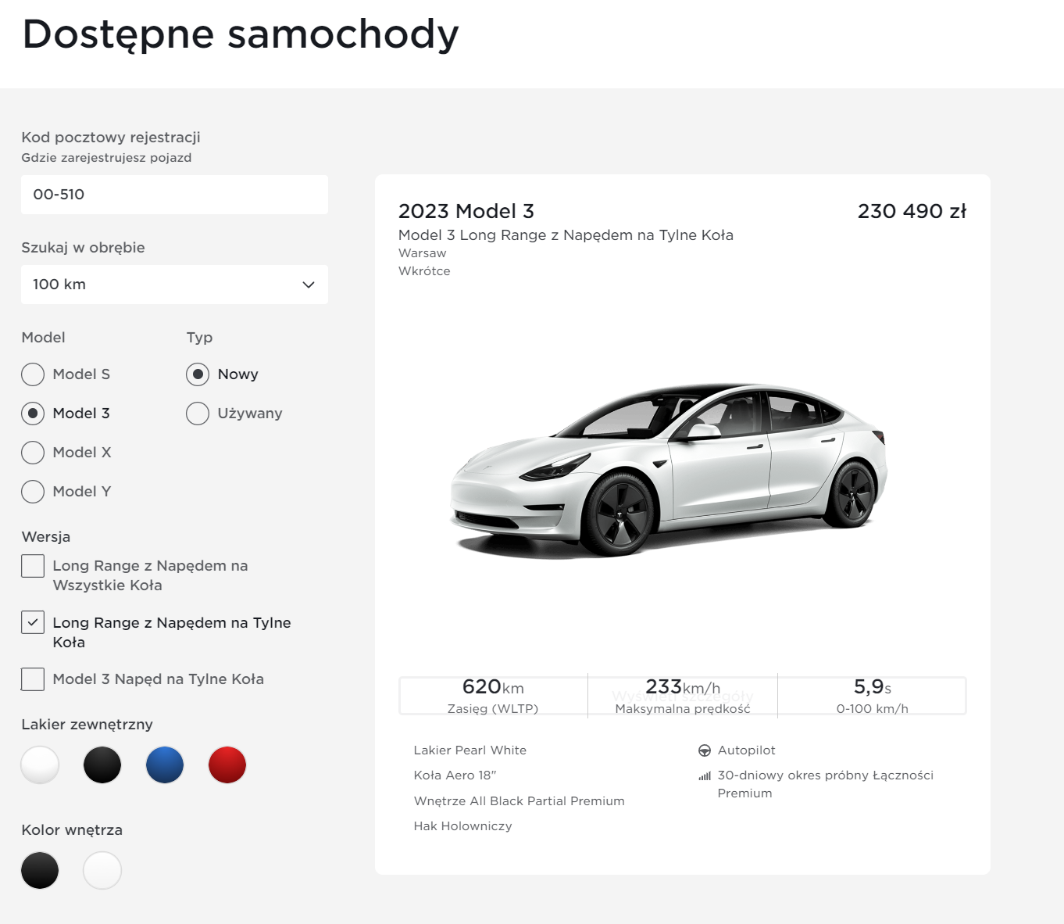The height and width of the screenshot is (924, 1064).
Task: Pick the black exterior paint swatch
Action: [102, 765]
